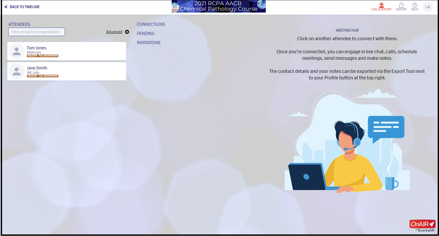439x236 pixels.
Task: Open the LK profile avatar
Action: click(428, 7)
